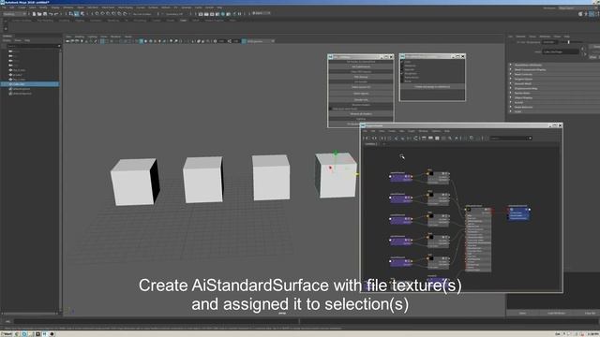Click the Select button in Attribute Editor
The width and height of the screenshot is (600, 337).
tap(522, 313)
